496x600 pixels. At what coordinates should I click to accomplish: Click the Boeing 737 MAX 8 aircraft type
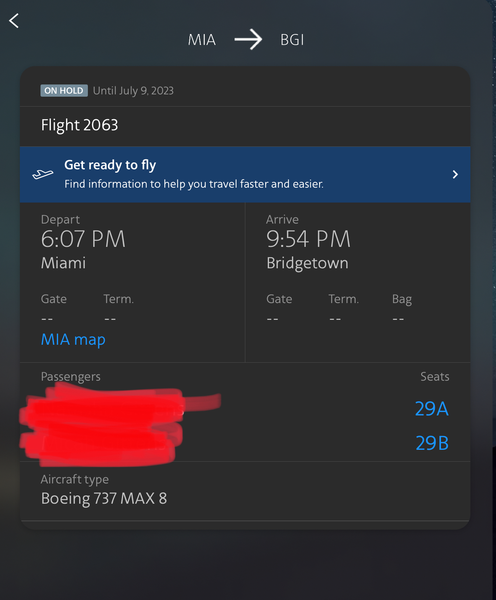104,498
